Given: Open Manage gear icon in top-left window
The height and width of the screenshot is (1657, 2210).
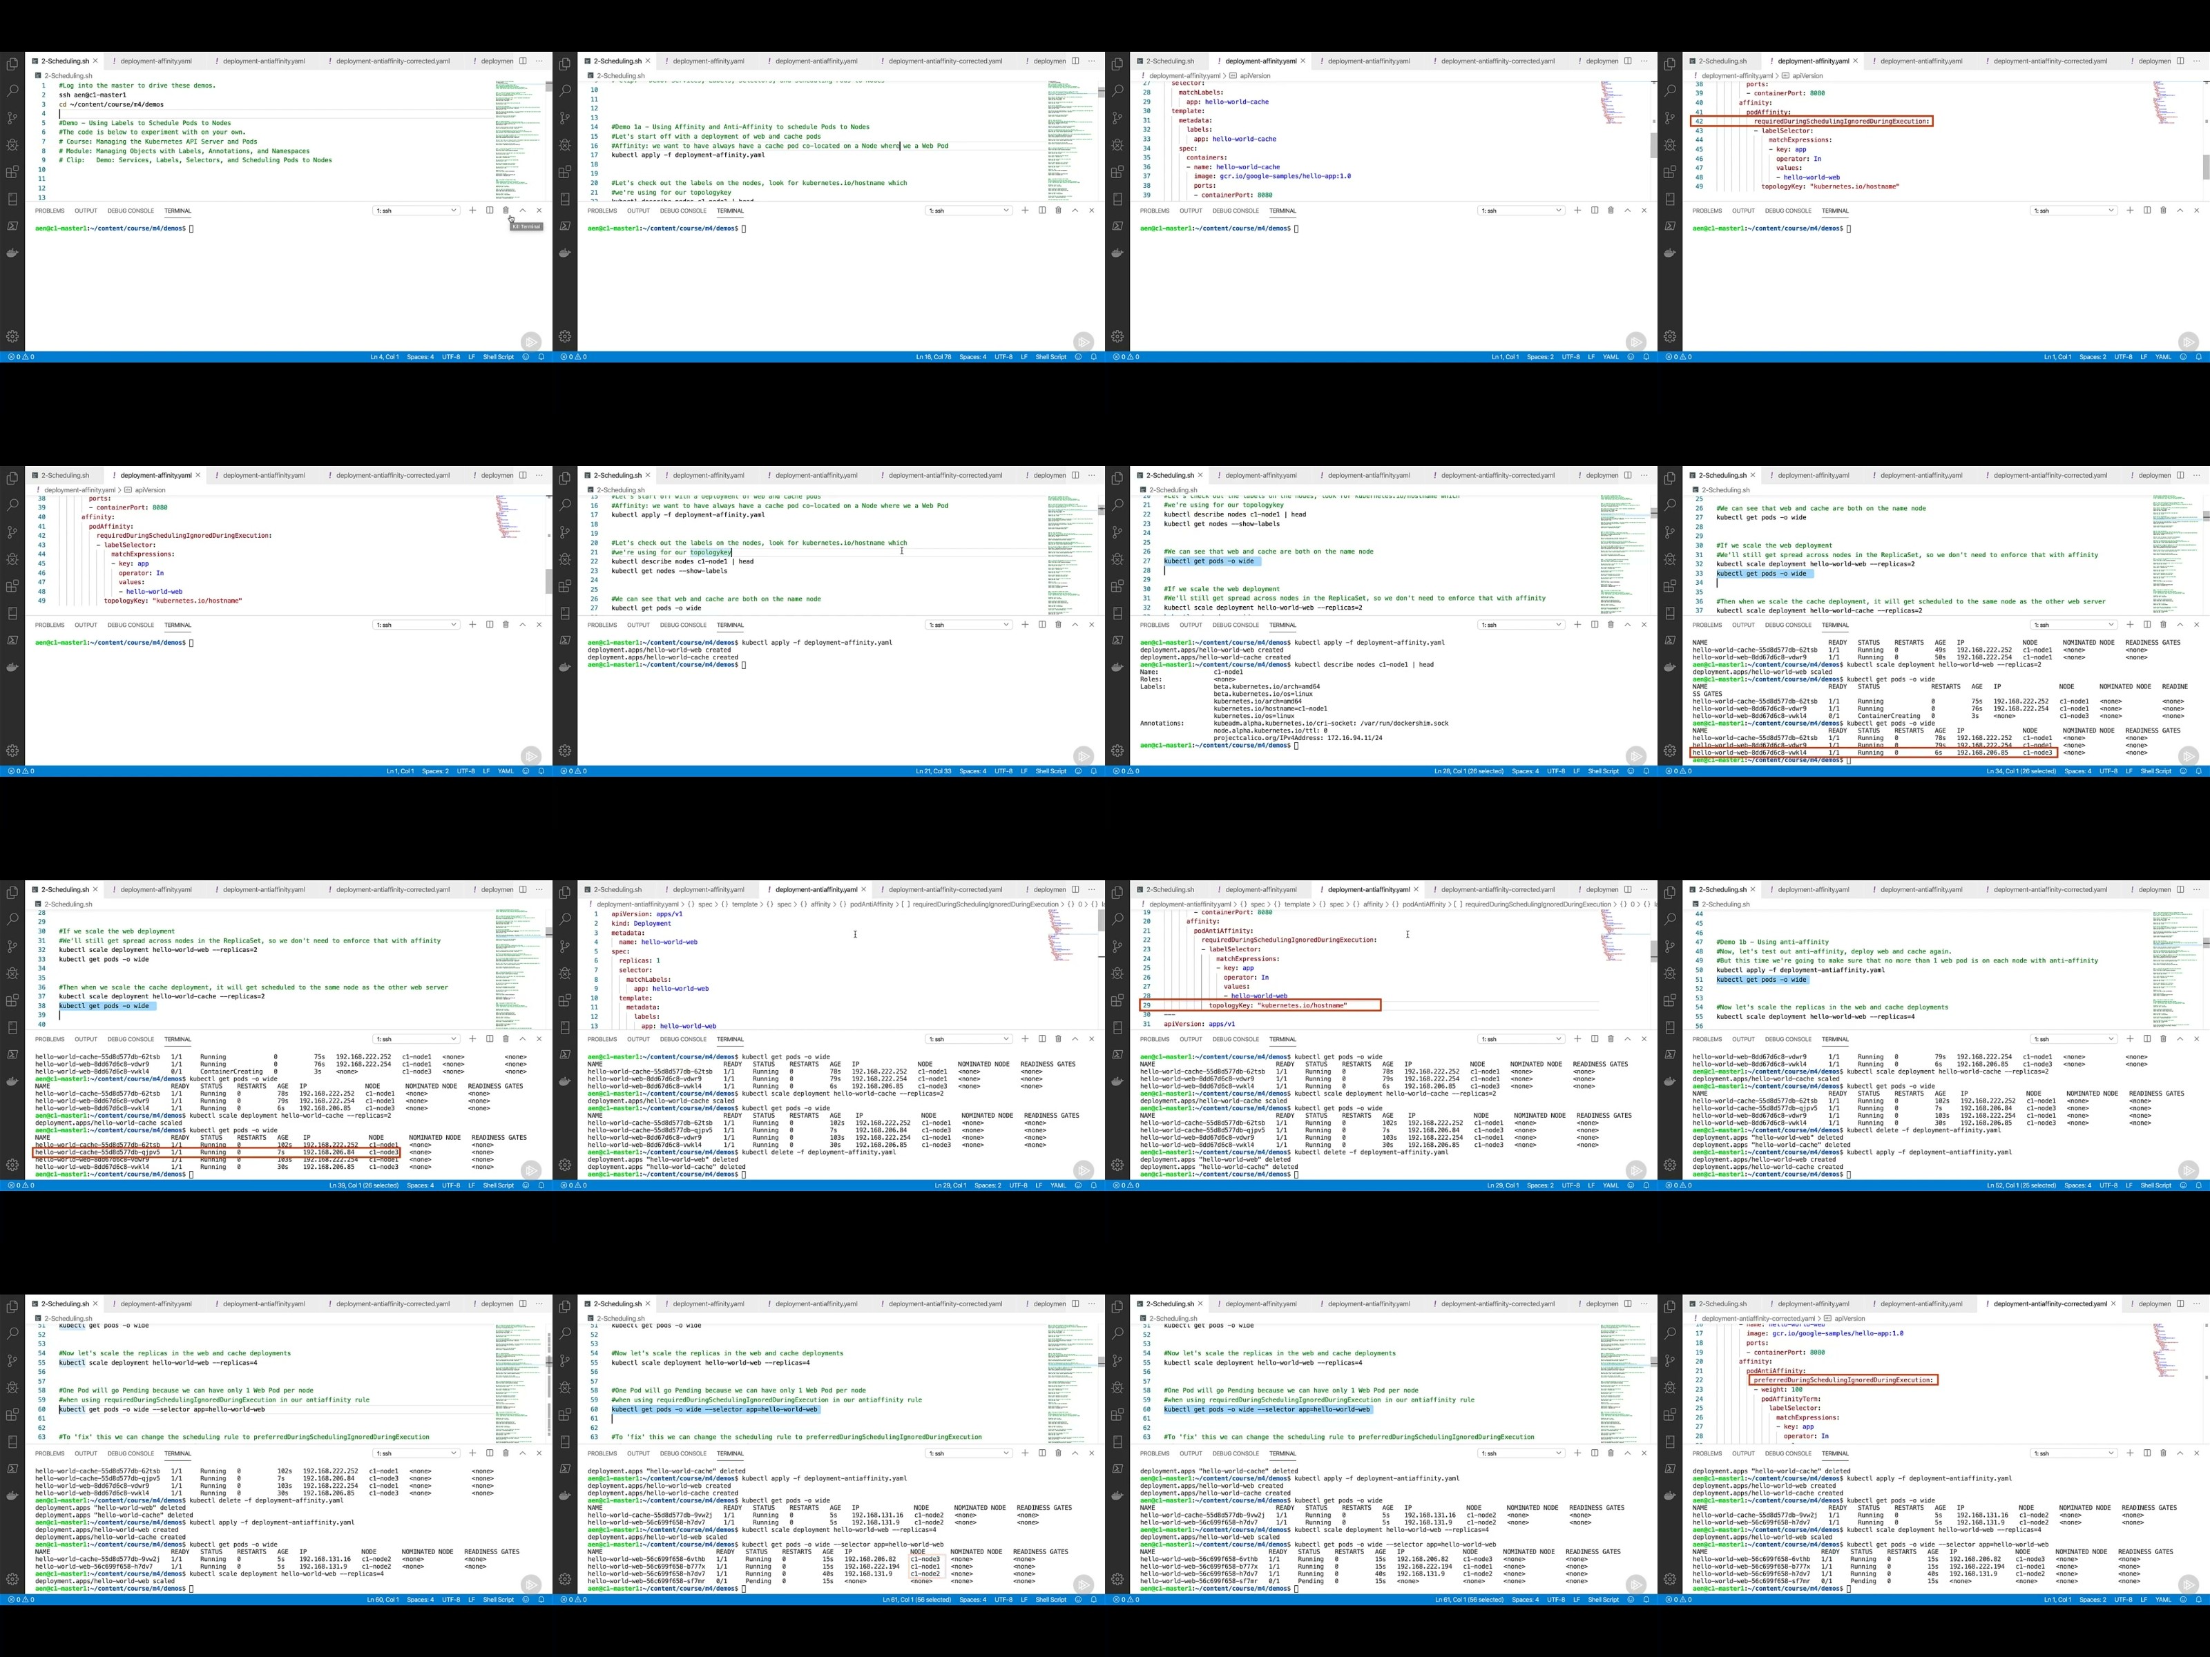Looking at the screenshot, I should coord(12,337).
